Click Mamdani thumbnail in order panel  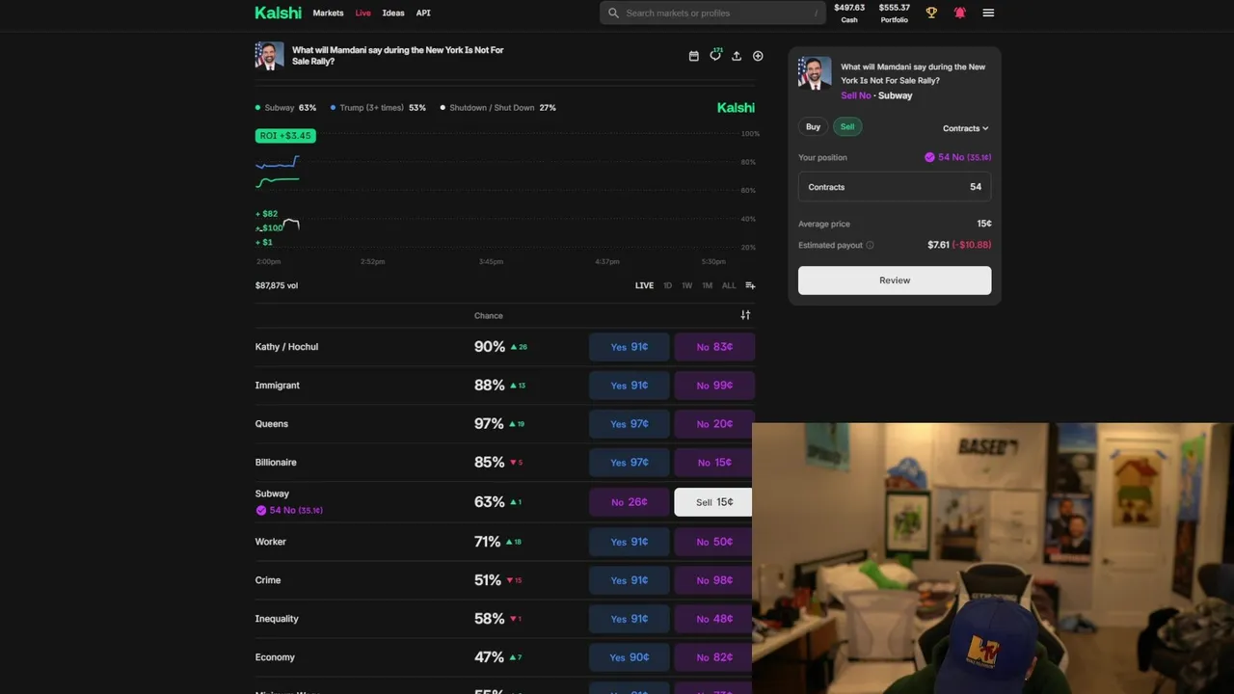[x=815, y=73]
